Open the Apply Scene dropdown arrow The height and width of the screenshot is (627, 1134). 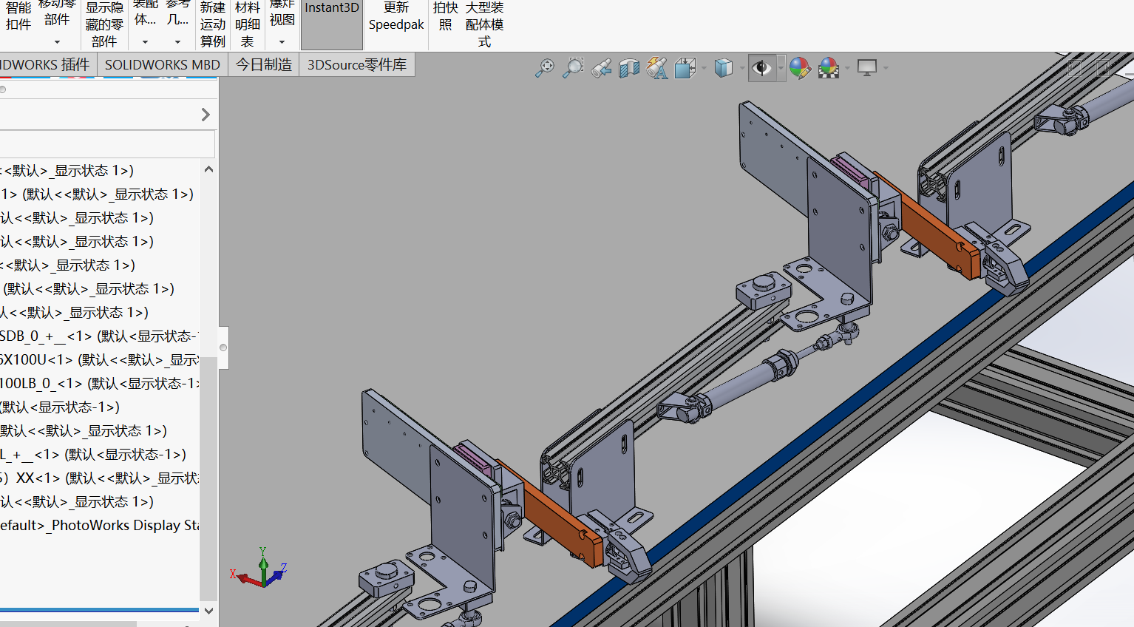(x=847, y=68)
